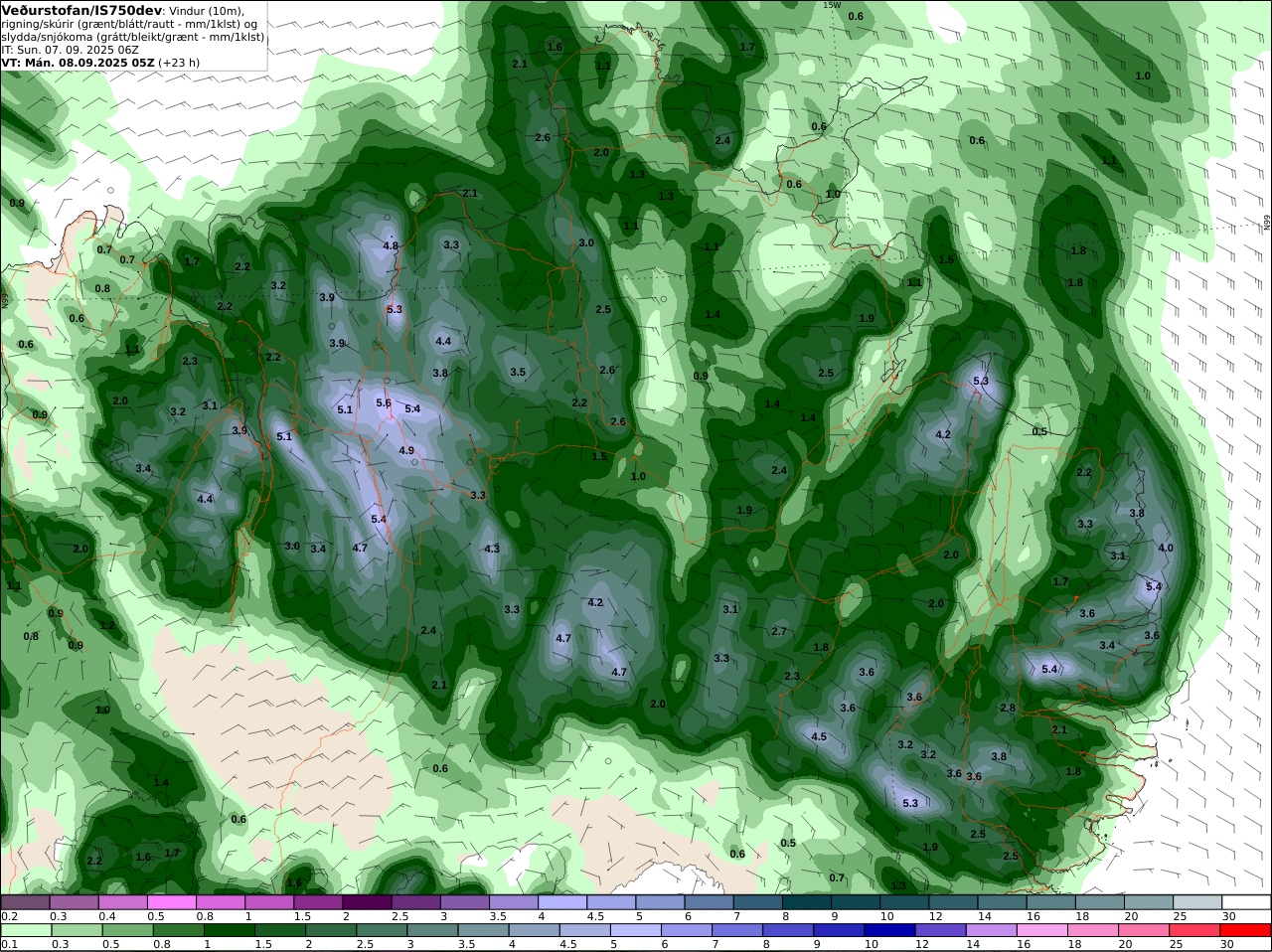Click the 15W longitude label

coord(832,5)
